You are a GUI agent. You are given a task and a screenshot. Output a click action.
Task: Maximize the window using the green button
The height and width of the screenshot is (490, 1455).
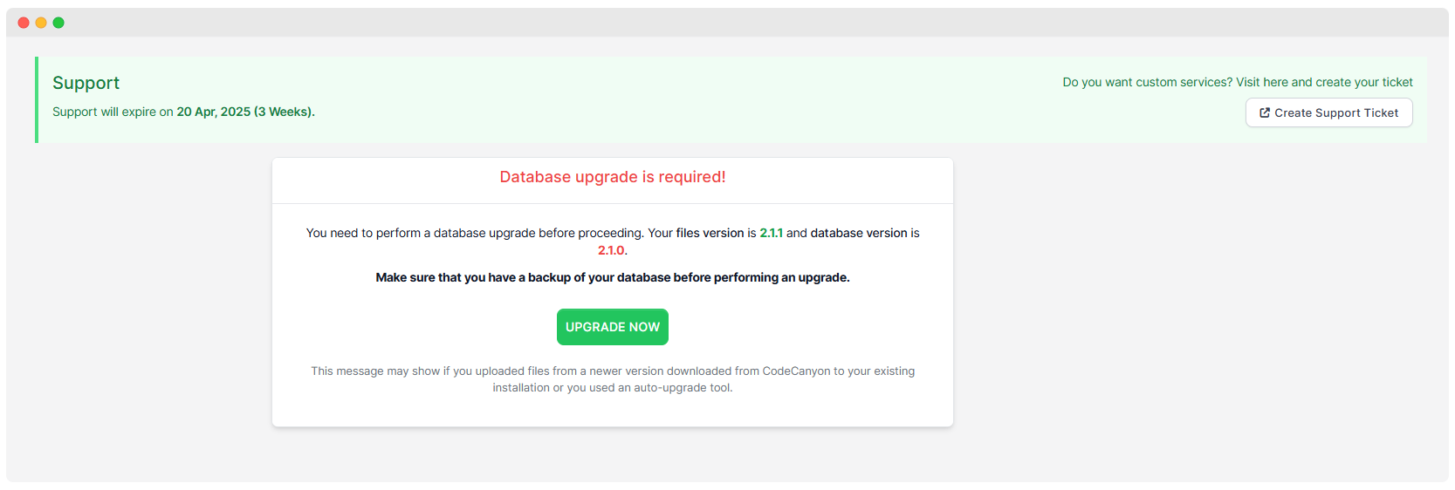coord(58,23)
